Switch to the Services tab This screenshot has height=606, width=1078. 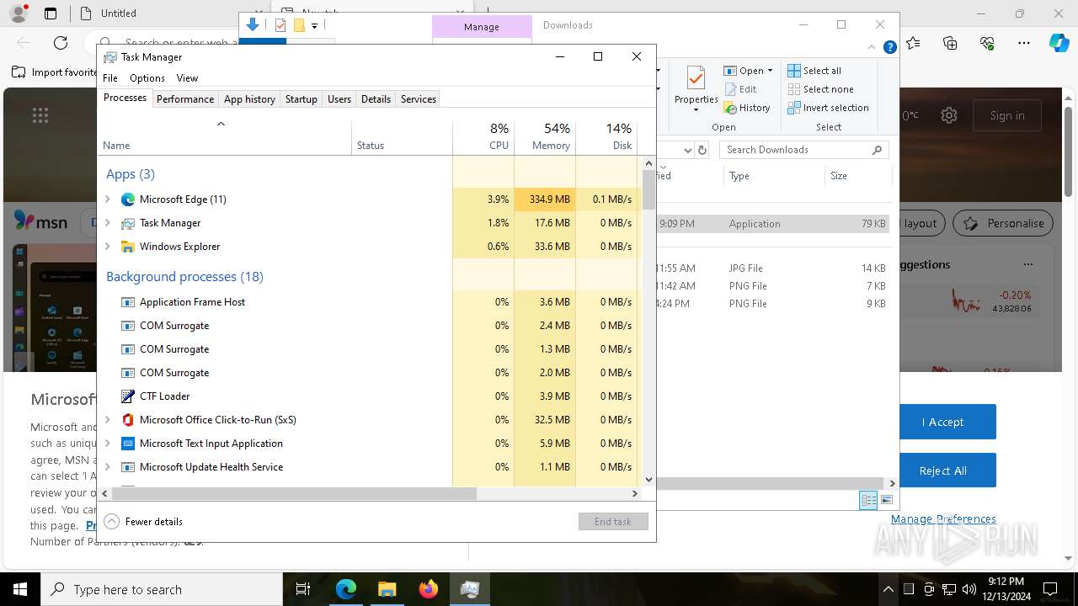pyautogui.click(x=419, y=99)
